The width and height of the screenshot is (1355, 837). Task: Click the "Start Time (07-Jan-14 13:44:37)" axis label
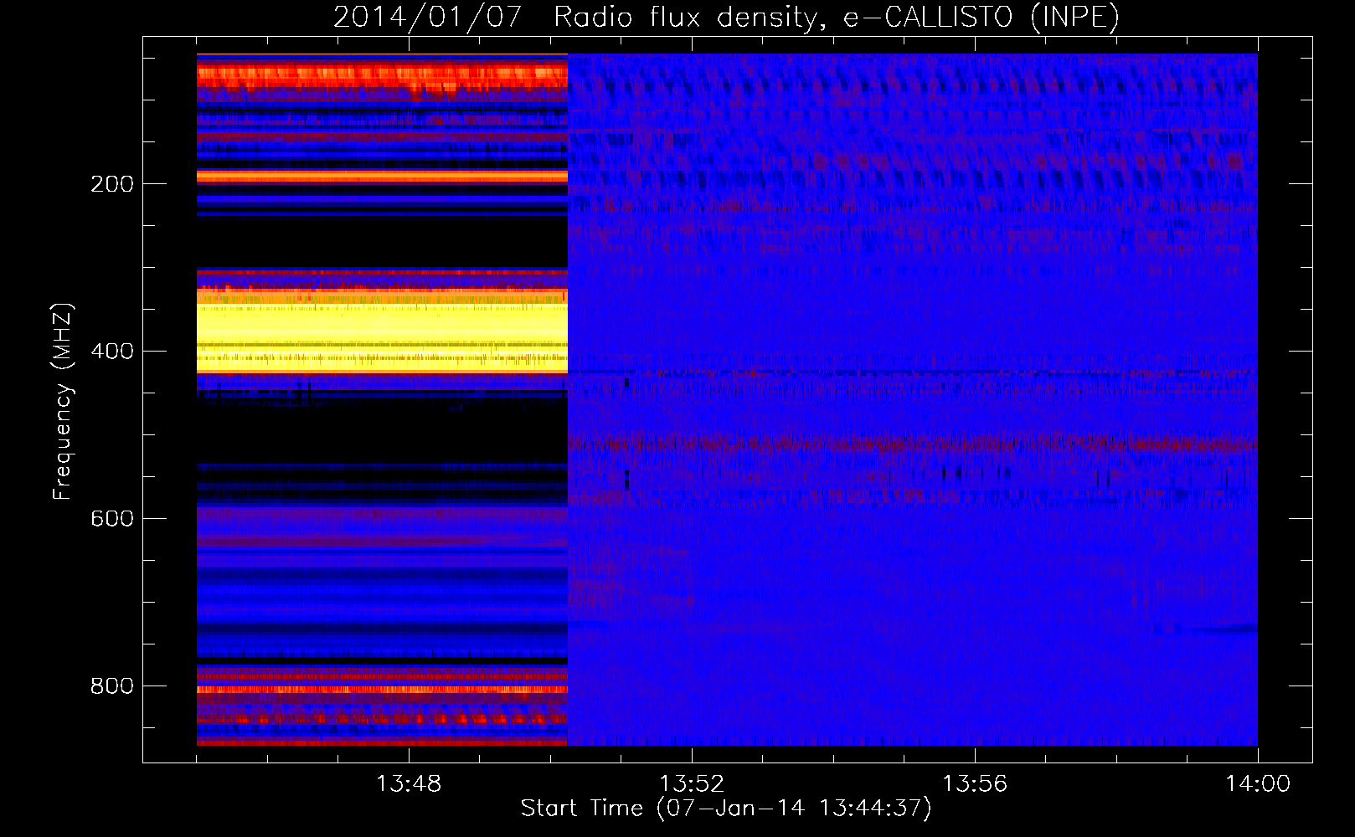[726, 809]
